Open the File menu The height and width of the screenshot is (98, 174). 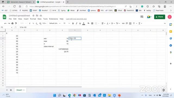click(10, 19)
